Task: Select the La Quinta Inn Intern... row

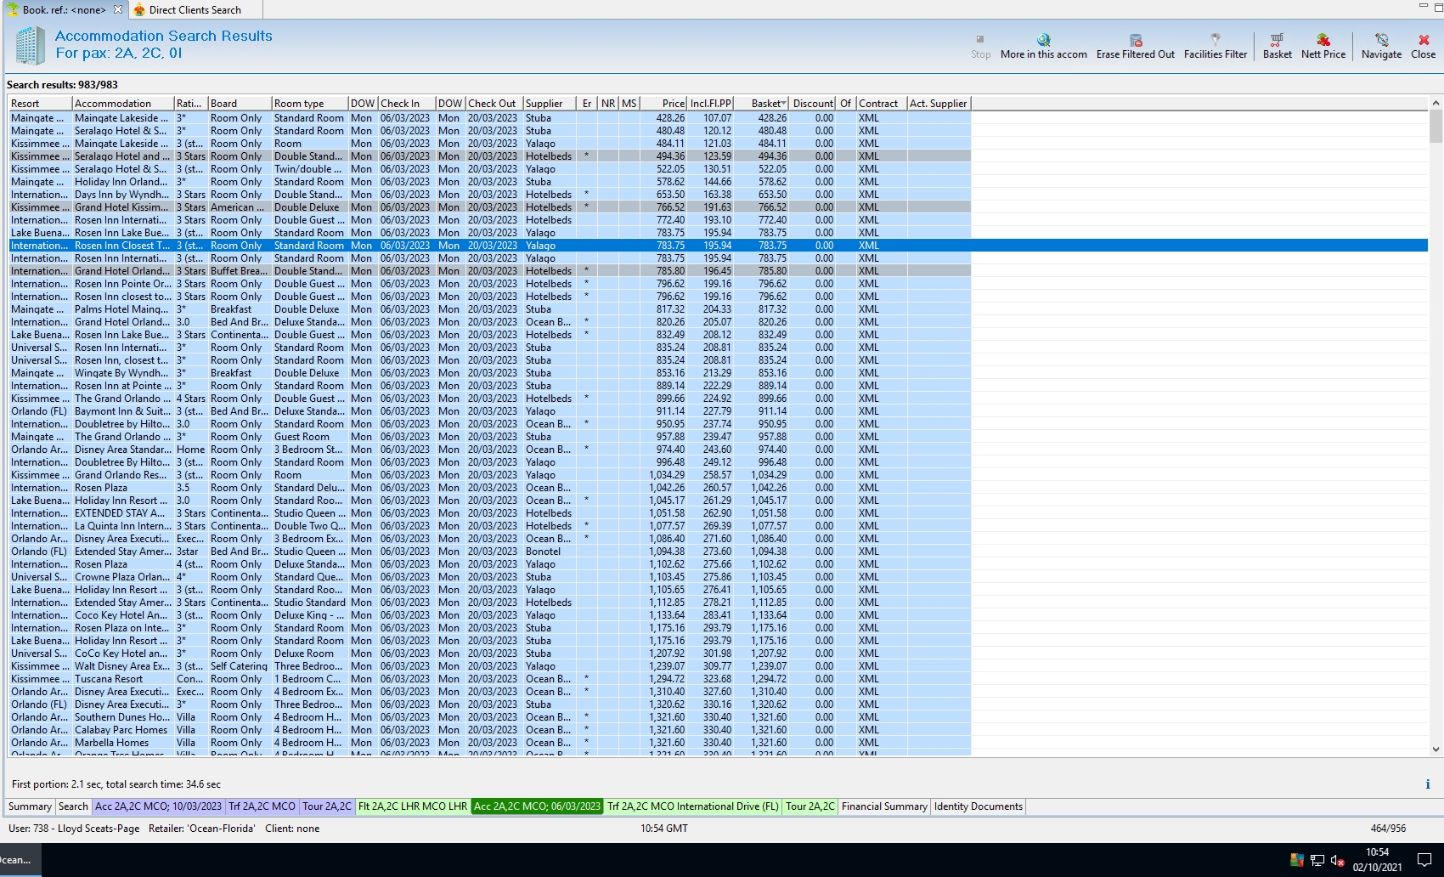Action: point(489,526)
